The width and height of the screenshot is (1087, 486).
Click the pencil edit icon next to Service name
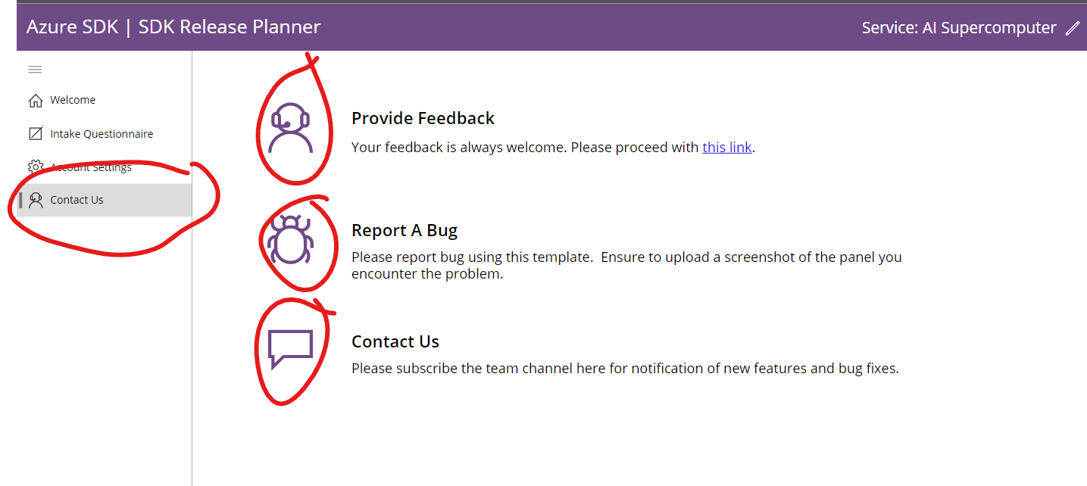point(1073,27)
